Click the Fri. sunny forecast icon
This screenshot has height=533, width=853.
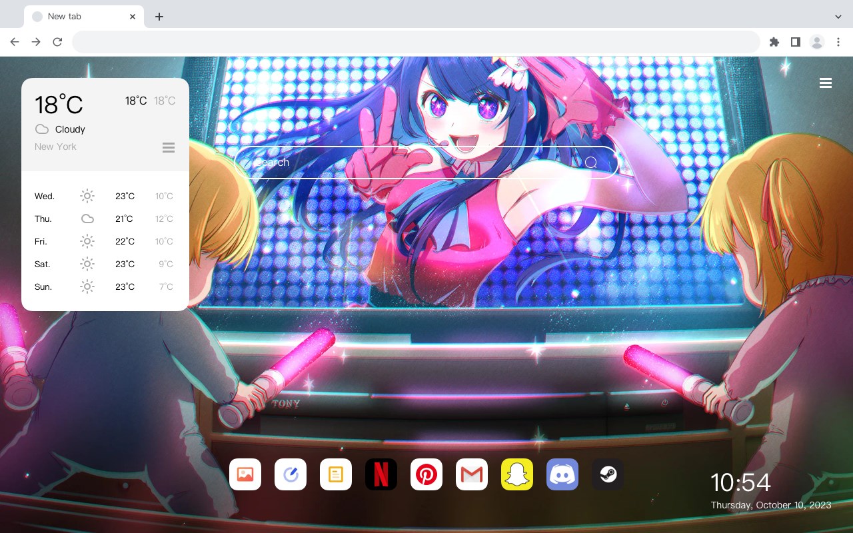point(87,241)
